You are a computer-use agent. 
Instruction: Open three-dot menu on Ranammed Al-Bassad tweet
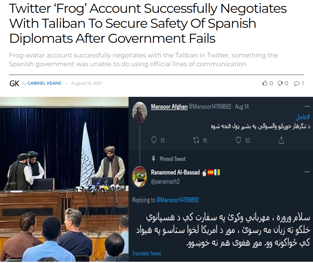click(x=307, y=172)
